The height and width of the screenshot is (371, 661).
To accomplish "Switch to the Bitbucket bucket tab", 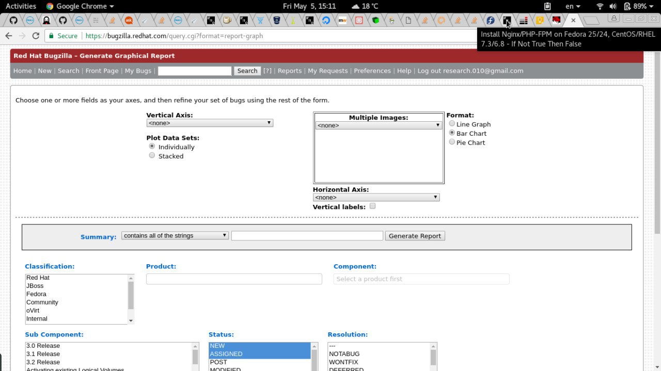I will click(x=277, y=21).
